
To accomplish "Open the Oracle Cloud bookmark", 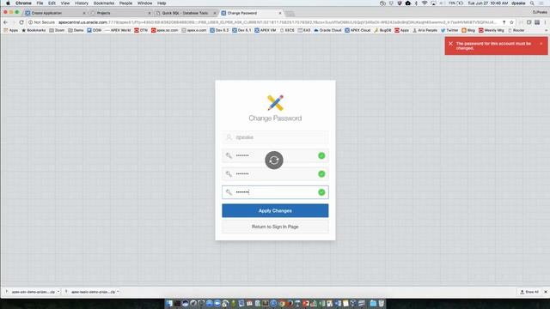I will click(327, 30).
